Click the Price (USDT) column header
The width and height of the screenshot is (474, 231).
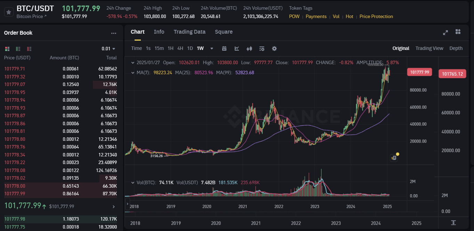click(17, 58)
